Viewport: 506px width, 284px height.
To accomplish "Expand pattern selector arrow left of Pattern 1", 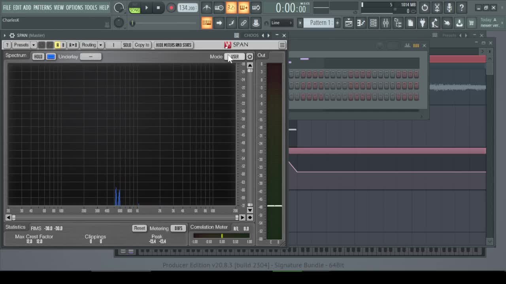I will pos(300,23).
